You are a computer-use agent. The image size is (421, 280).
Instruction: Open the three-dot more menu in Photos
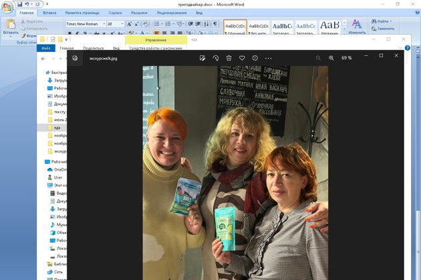(268, 58)
